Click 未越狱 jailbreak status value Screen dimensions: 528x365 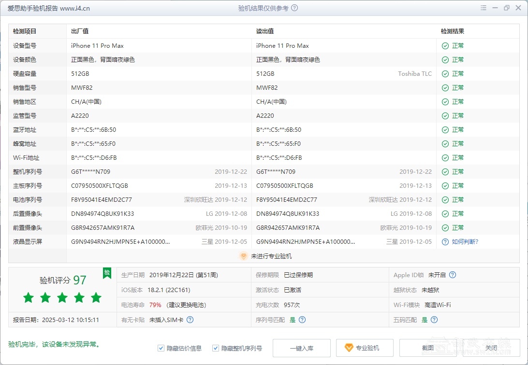(x=430, y=290)
